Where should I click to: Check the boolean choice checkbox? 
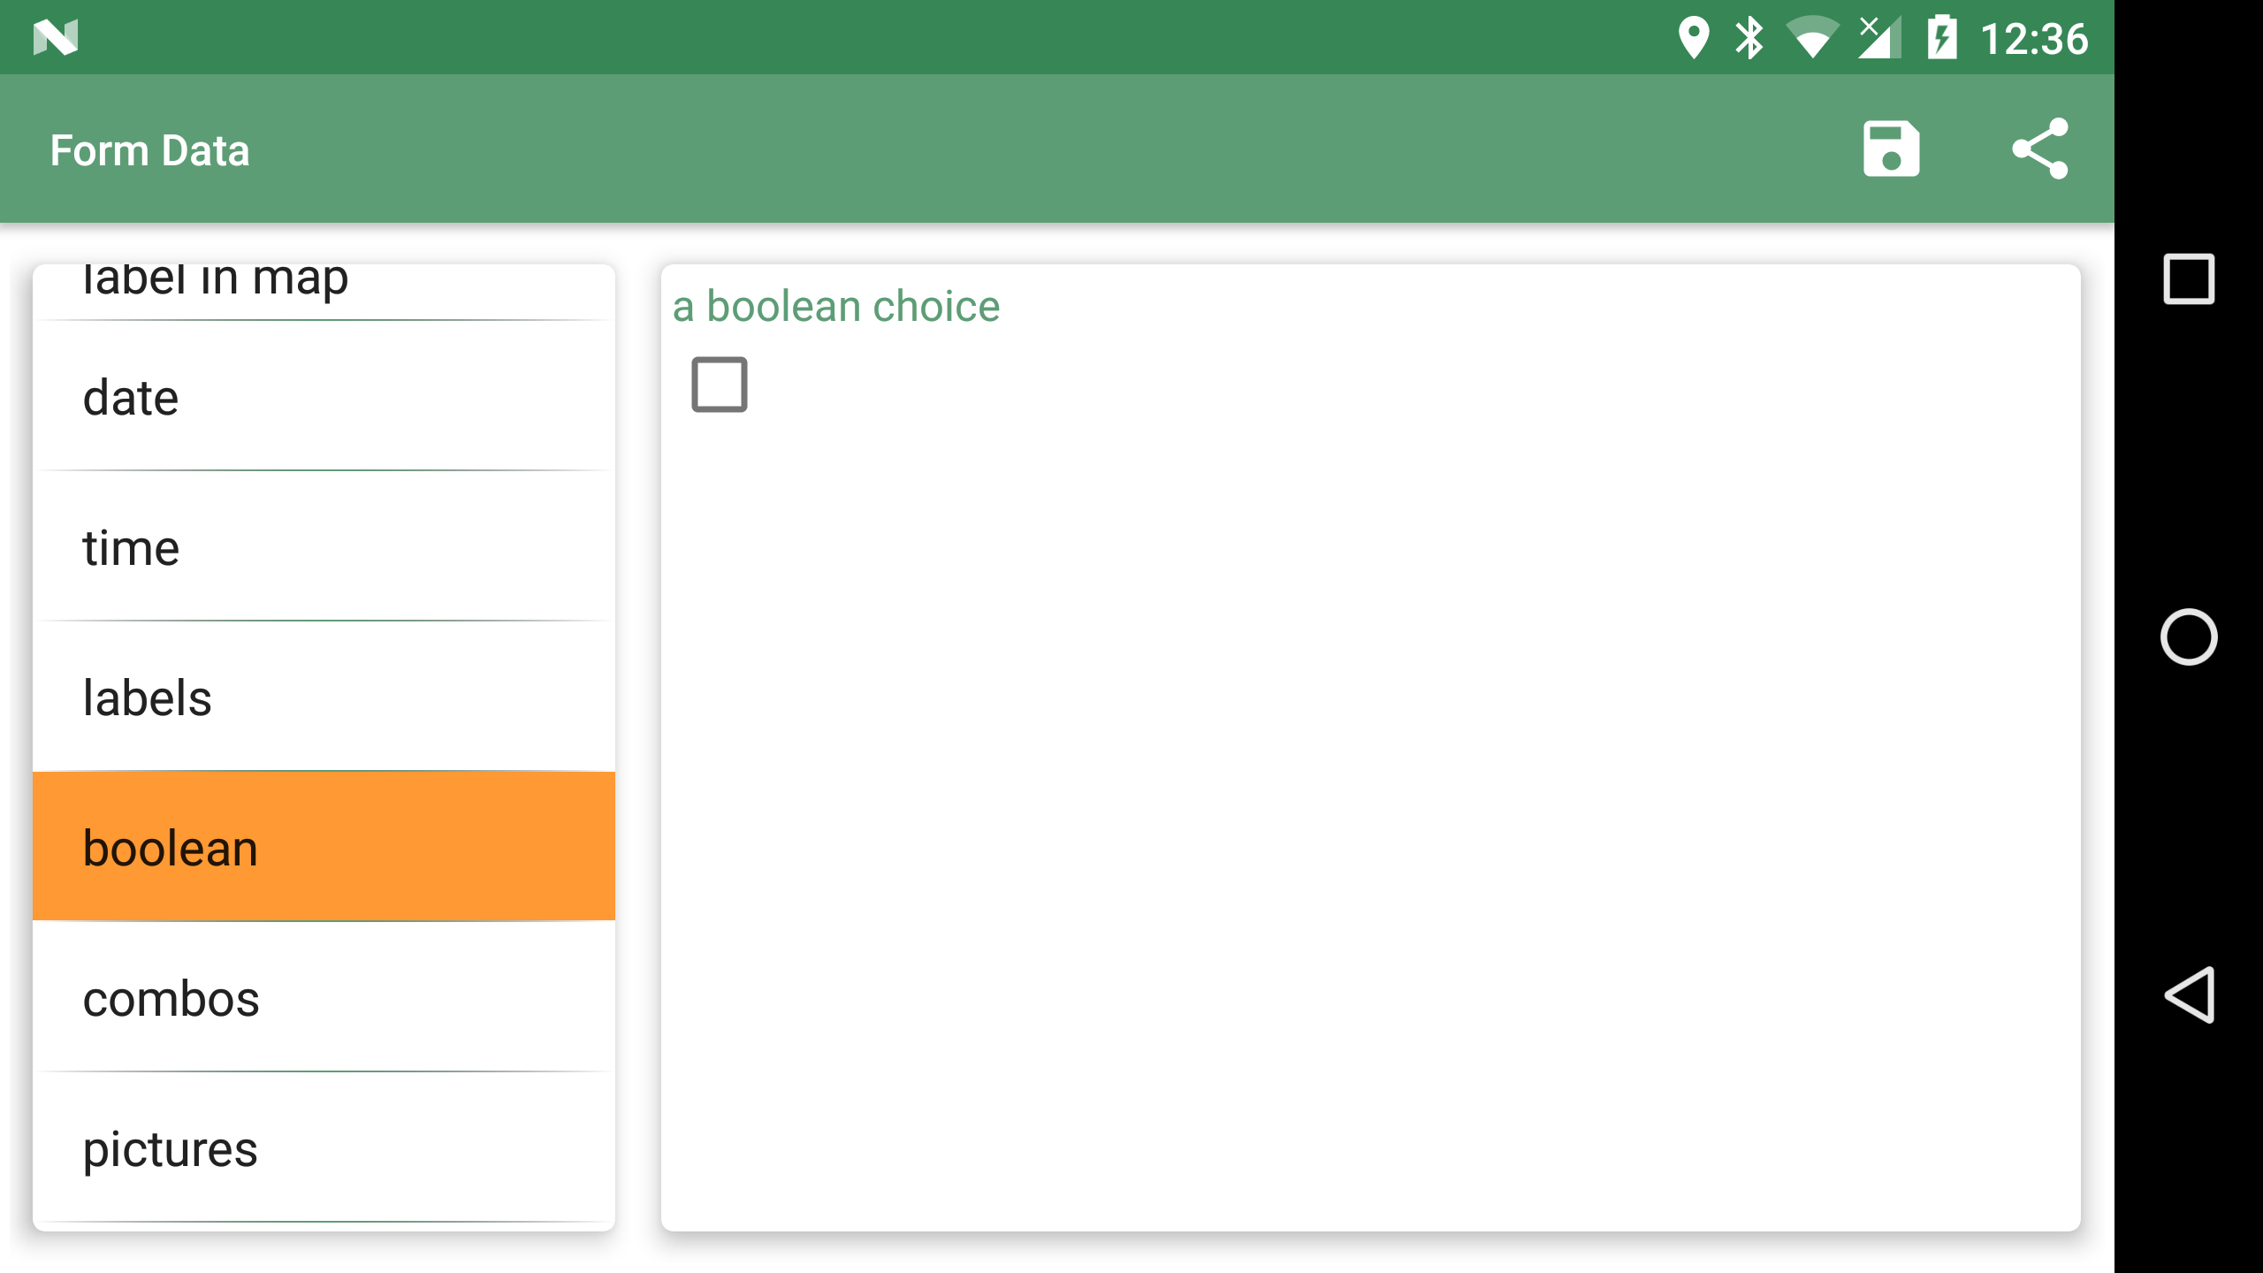point(719,385)
